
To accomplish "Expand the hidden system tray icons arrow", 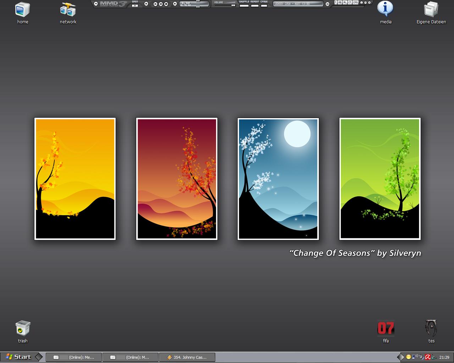I will (x=400, y=357).
